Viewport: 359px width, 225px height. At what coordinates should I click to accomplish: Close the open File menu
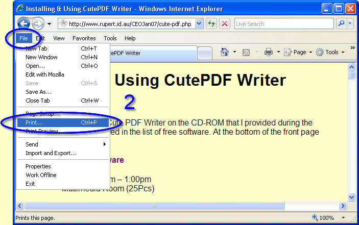[23, 38]
